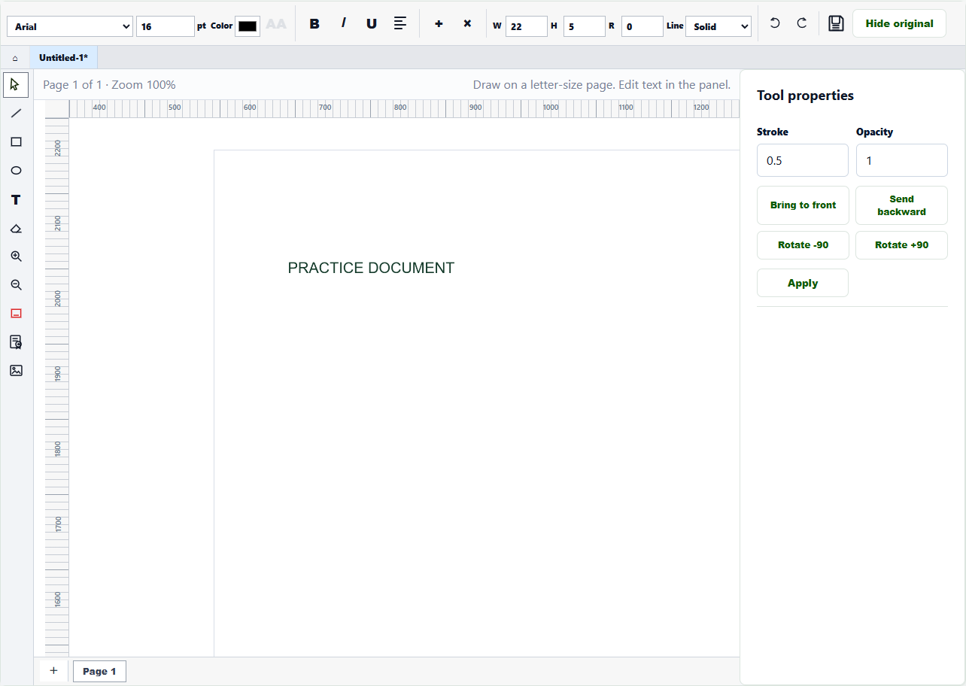Redo the last undone action
This screenshot has height=686, width=966.
point(802,23)
